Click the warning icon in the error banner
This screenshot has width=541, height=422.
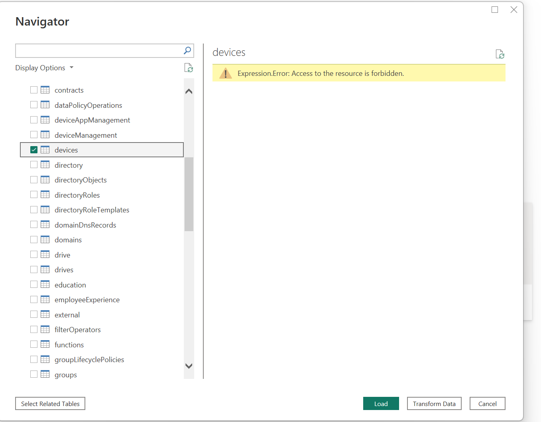click(226, 73)
